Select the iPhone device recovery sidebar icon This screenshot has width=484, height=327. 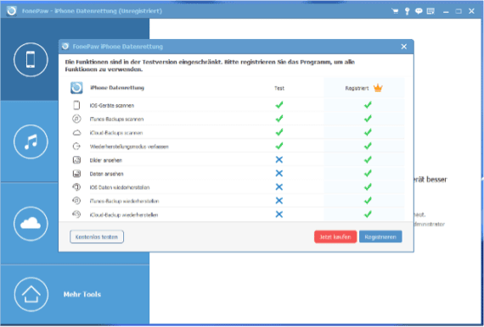coord(31,59)
